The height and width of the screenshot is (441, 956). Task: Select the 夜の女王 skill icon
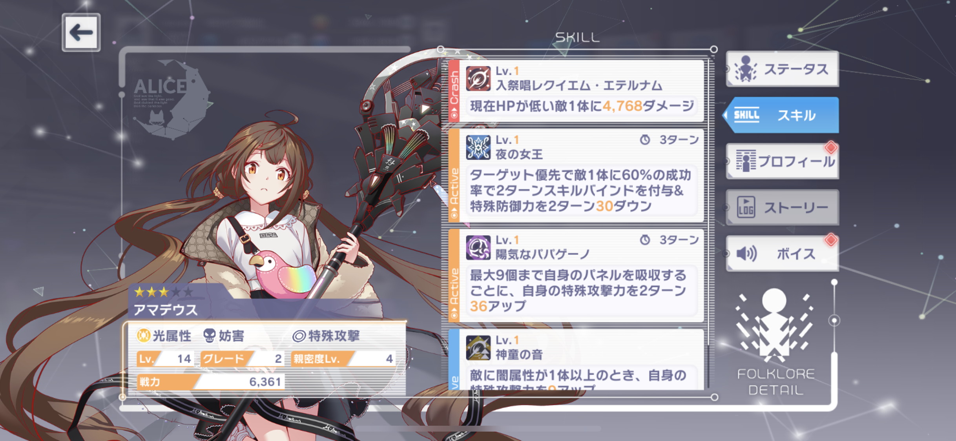(478, 147)
